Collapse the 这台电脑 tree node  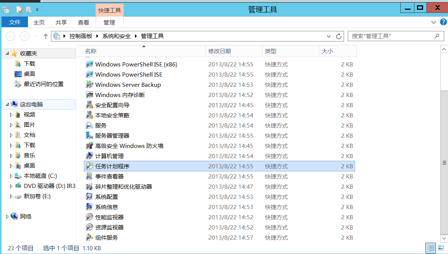7,104
